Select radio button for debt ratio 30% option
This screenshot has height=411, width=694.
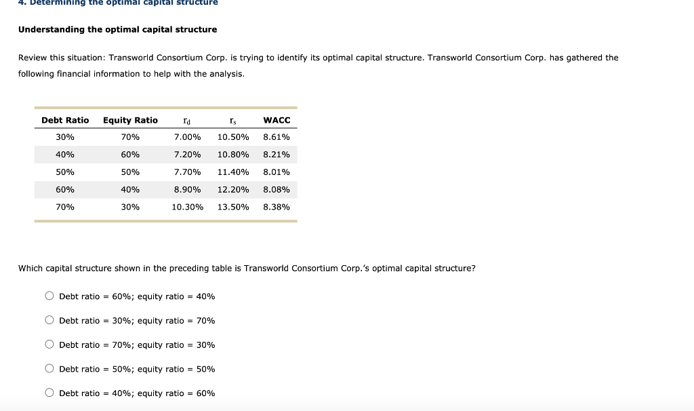pos(49,319)
